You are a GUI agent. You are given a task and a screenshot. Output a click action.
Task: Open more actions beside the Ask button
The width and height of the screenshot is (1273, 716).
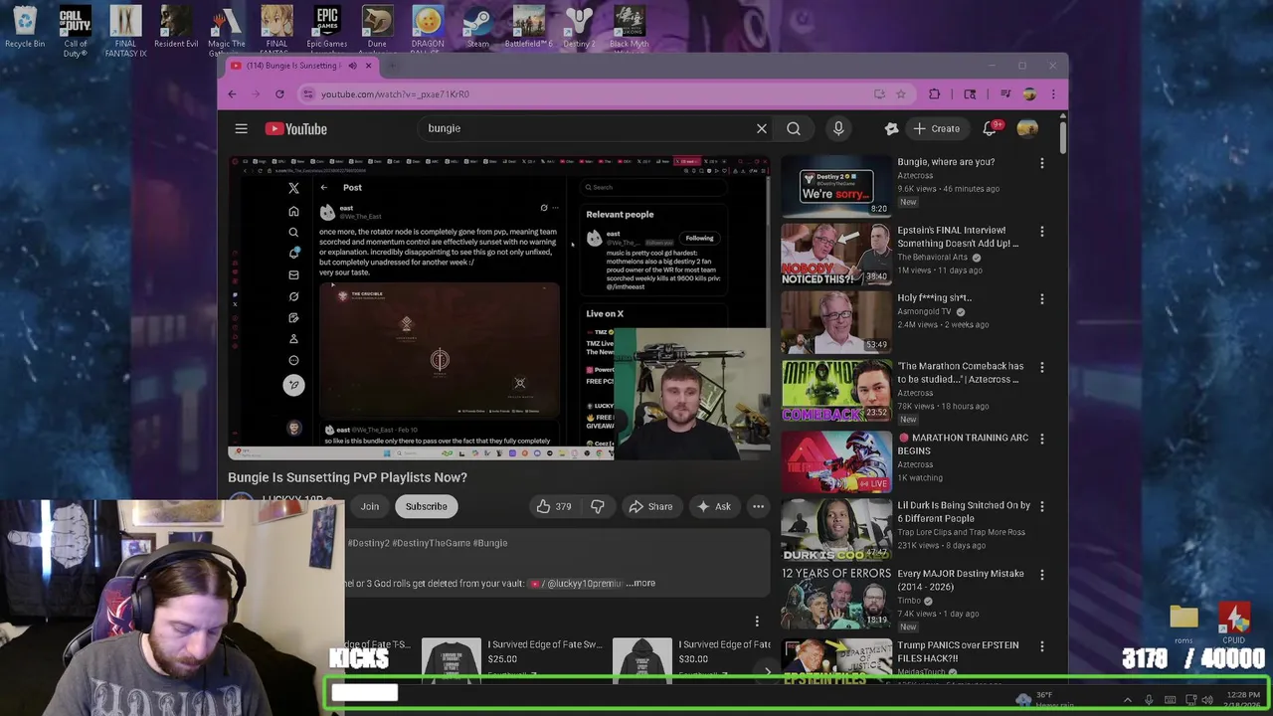point(758,506)
